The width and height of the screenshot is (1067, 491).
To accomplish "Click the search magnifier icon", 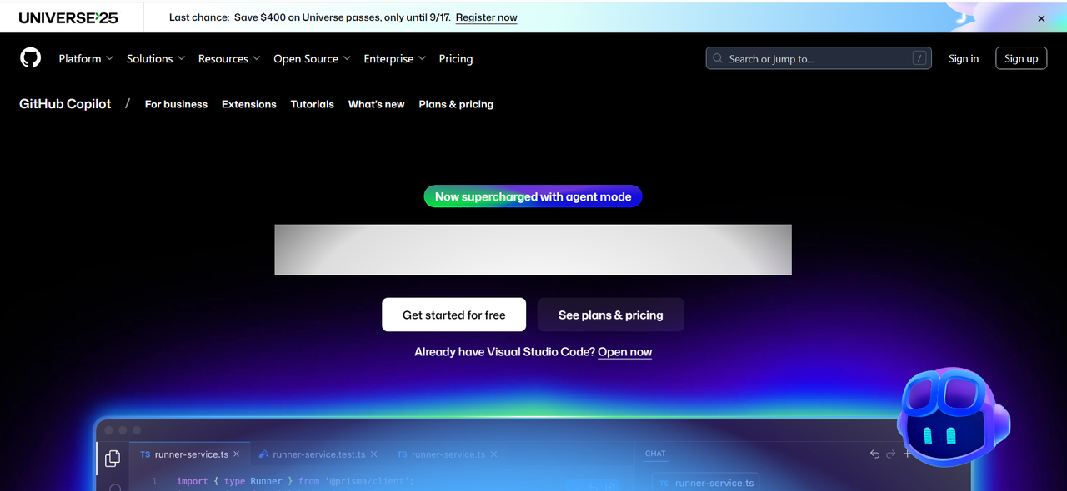I will click(x=718, y=58).
